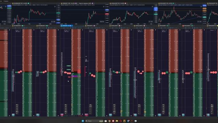Switch to the VOXELUSDT 3 order book tab
The image size is (218, 123).
(x=139, y=26)
